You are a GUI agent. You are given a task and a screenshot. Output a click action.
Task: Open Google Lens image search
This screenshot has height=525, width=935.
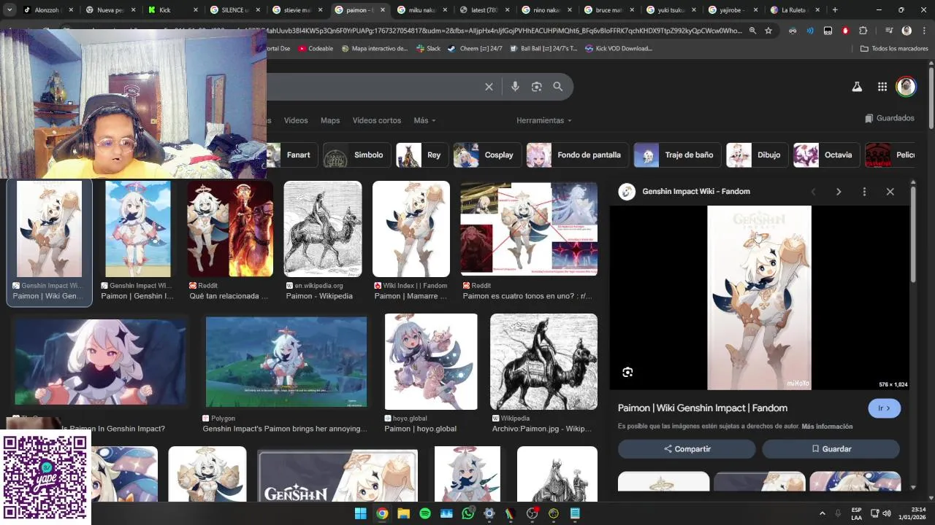tap(536, 87)
